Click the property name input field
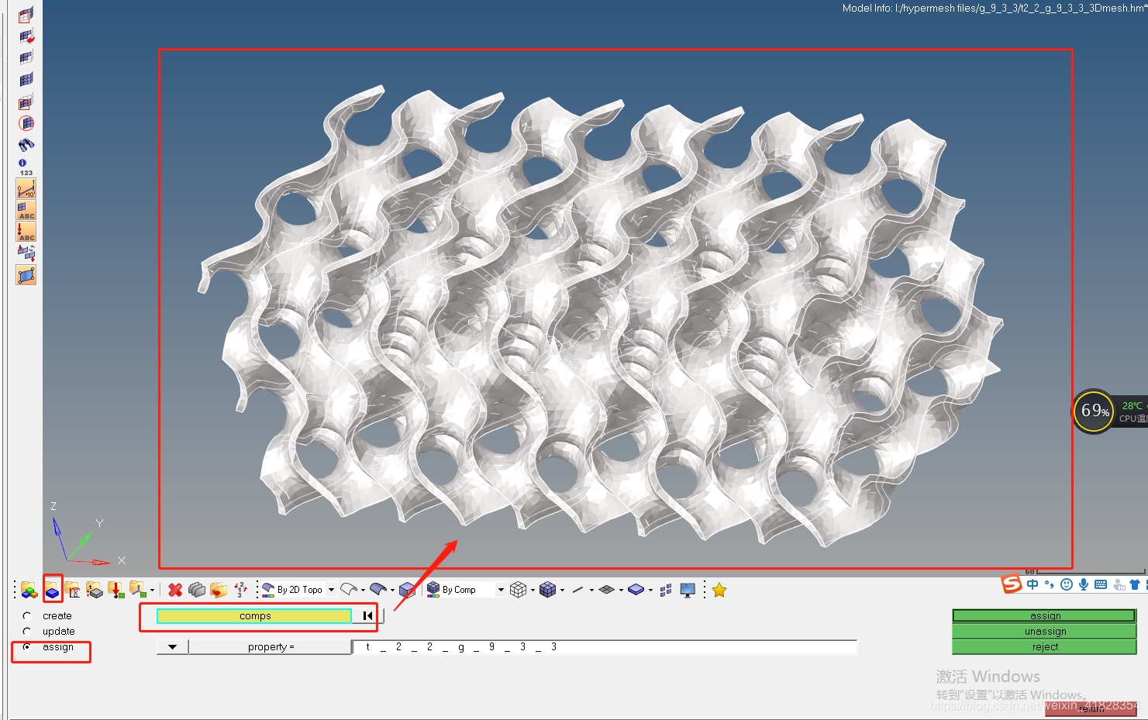The height and width of the screenshot is (720, 1148). point(605,647)
